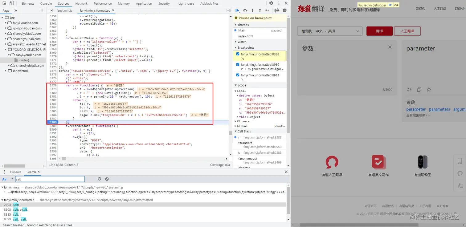Refresh the search results

[x=99, y=179]
